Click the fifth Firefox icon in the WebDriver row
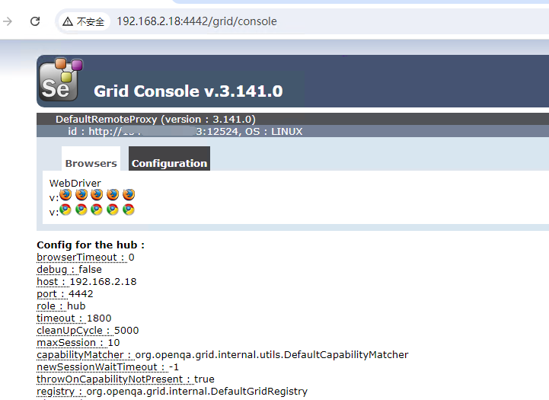Screen dimensions: 549x400 (x=129, y=194)
